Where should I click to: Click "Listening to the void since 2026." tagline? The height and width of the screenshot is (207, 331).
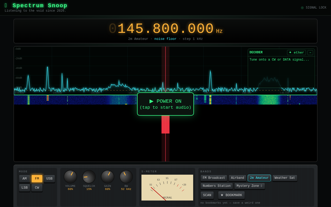click(x=35, y=11)
